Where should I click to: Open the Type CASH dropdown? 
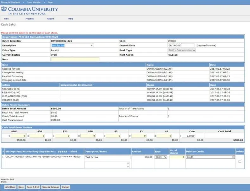[x=161, y=157]
